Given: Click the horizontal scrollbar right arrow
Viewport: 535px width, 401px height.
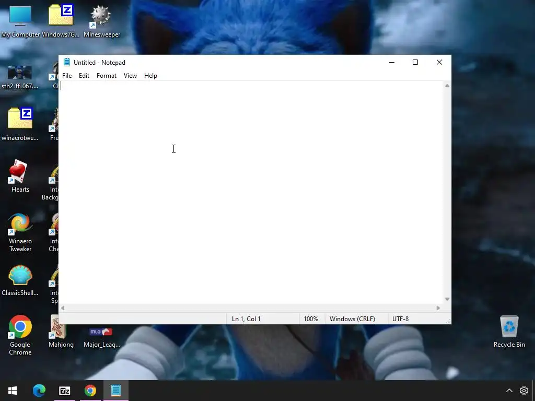Looking at the screenshot, I should 438,308.
